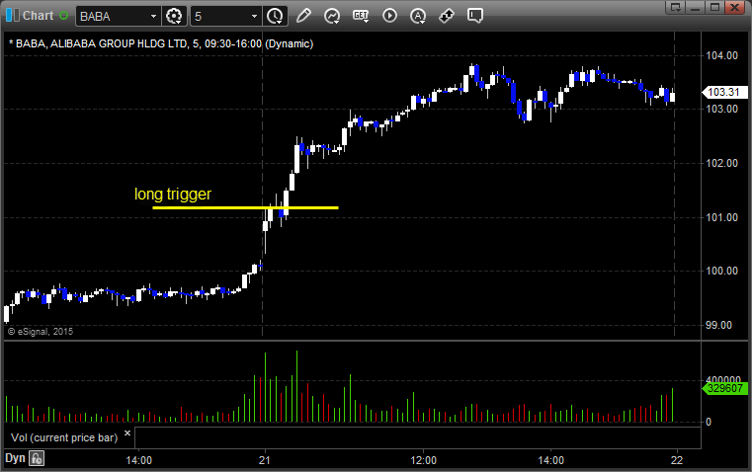
Task: Start bar replay with the play icon
Action: (x=389, y=16)
